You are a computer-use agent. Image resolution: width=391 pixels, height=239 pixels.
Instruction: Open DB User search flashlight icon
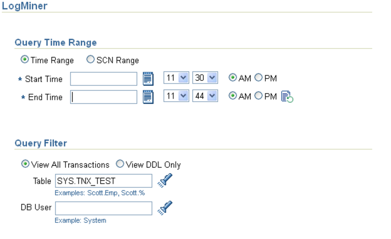pos(165,207)
